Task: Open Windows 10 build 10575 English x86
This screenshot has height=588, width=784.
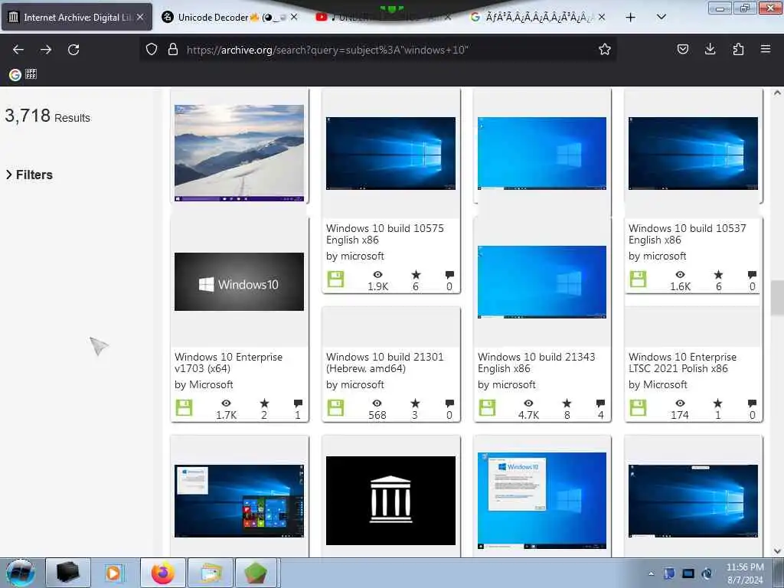Action: [384, 234]
